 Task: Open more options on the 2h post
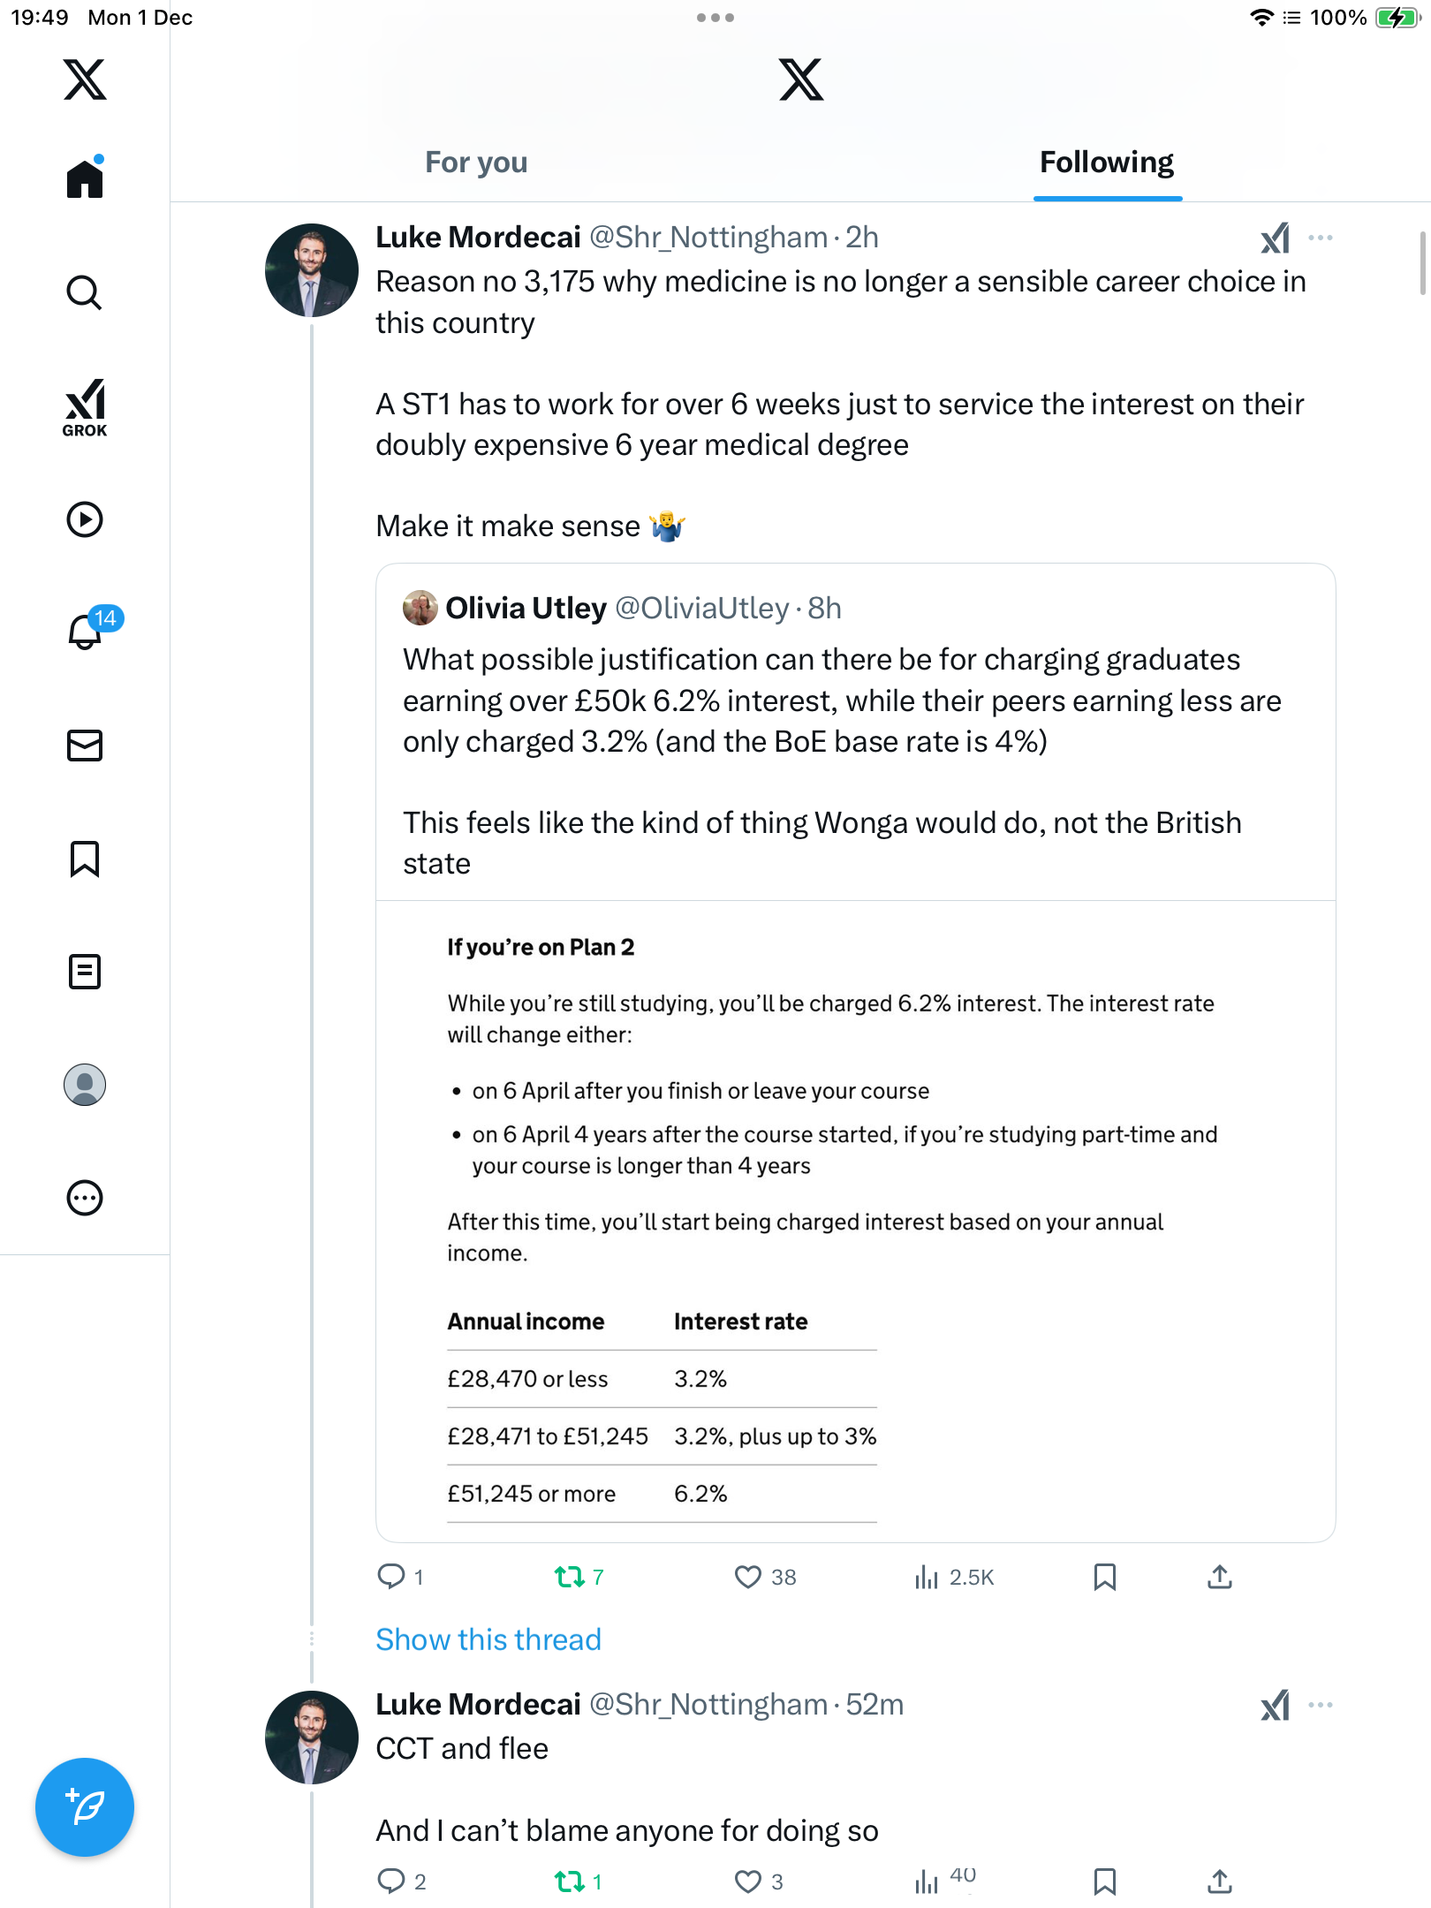point(1321,238)
